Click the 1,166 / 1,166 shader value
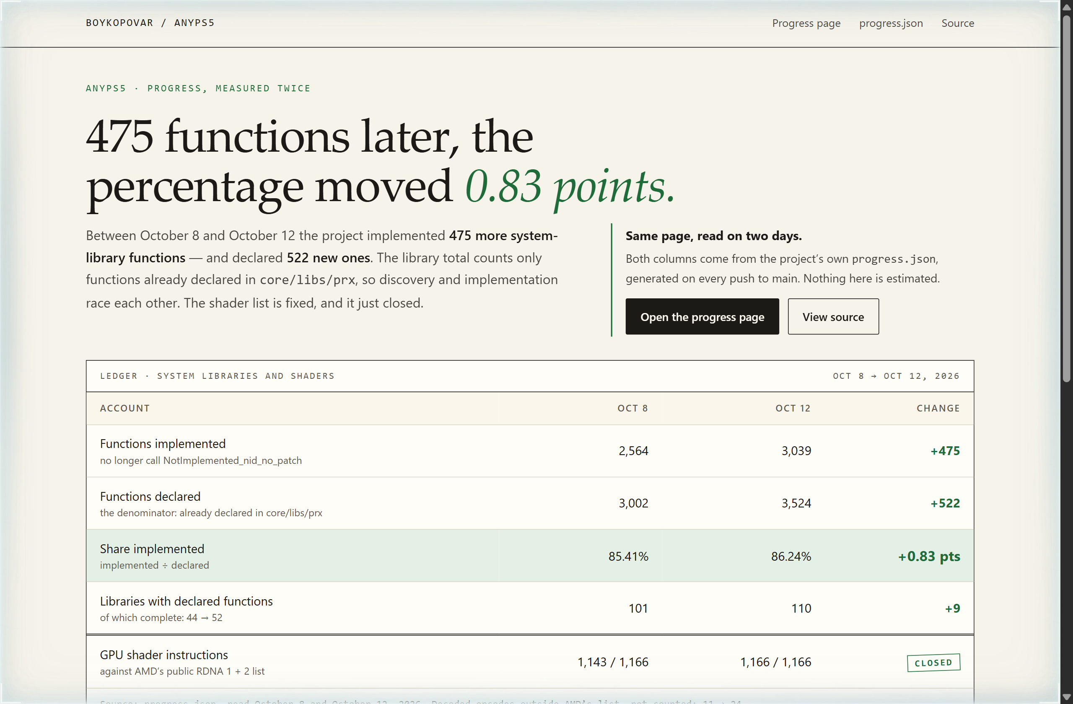 click(x=775, y=662)
